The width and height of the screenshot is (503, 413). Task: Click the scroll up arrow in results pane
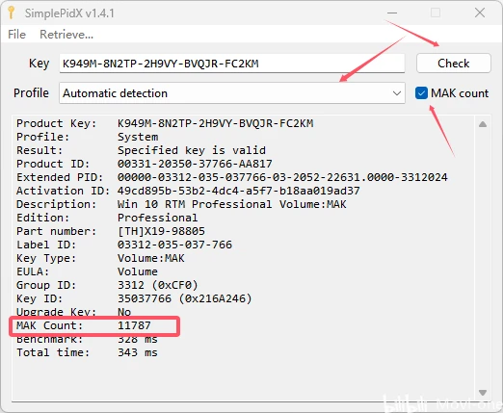tap(483, 124)
